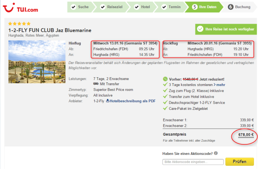
Task: Click departure time 09:25 Uhr
Action: pyautogui.click(x=147, y=49)
